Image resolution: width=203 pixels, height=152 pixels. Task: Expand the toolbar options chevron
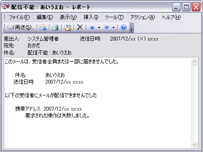coord(132,28)
